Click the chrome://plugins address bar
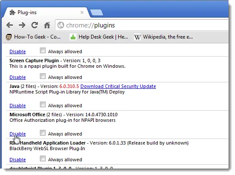The image size is (235, 175). [x=142, y=25]
